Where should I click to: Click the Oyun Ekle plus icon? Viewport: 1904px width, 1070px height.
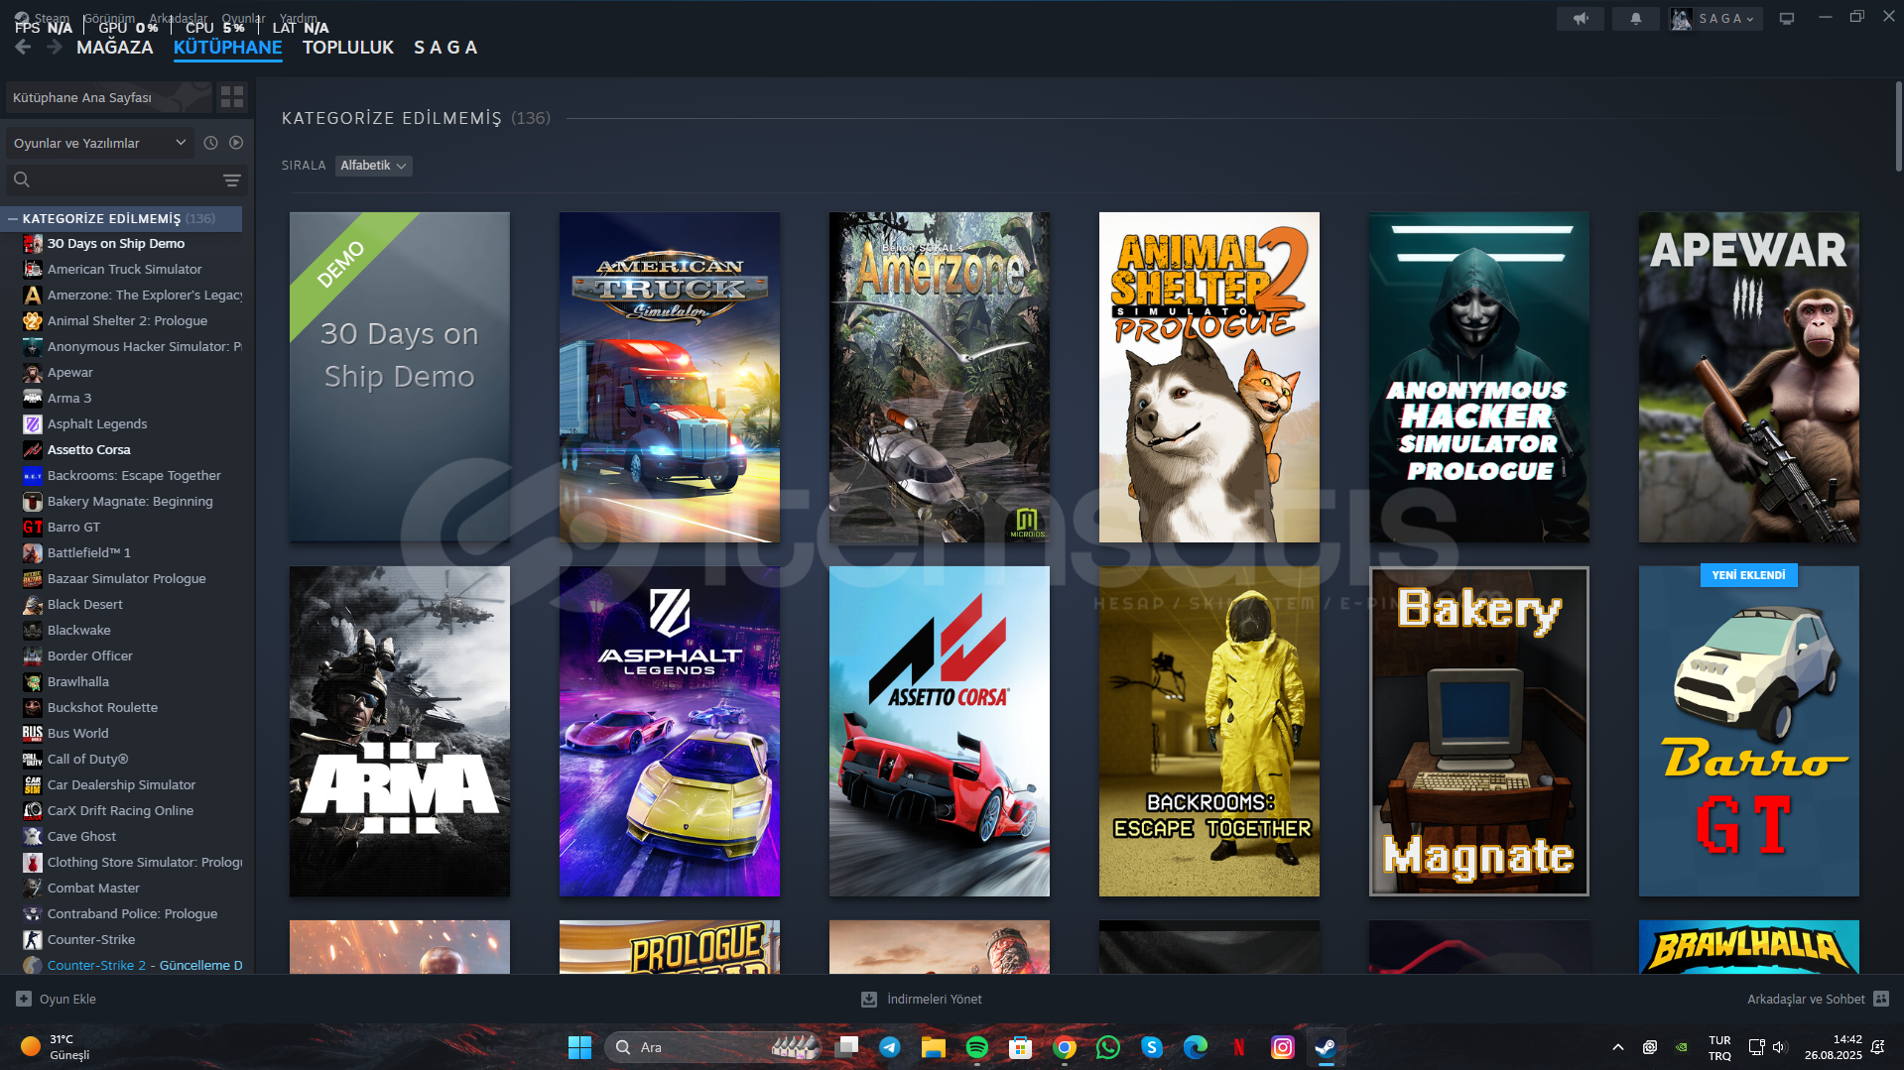click(x=24, y=999)
